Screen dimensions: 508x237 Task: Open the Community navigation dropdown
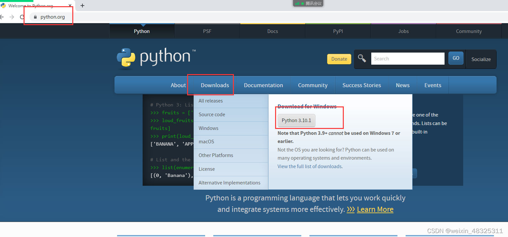tap(313, 85)
